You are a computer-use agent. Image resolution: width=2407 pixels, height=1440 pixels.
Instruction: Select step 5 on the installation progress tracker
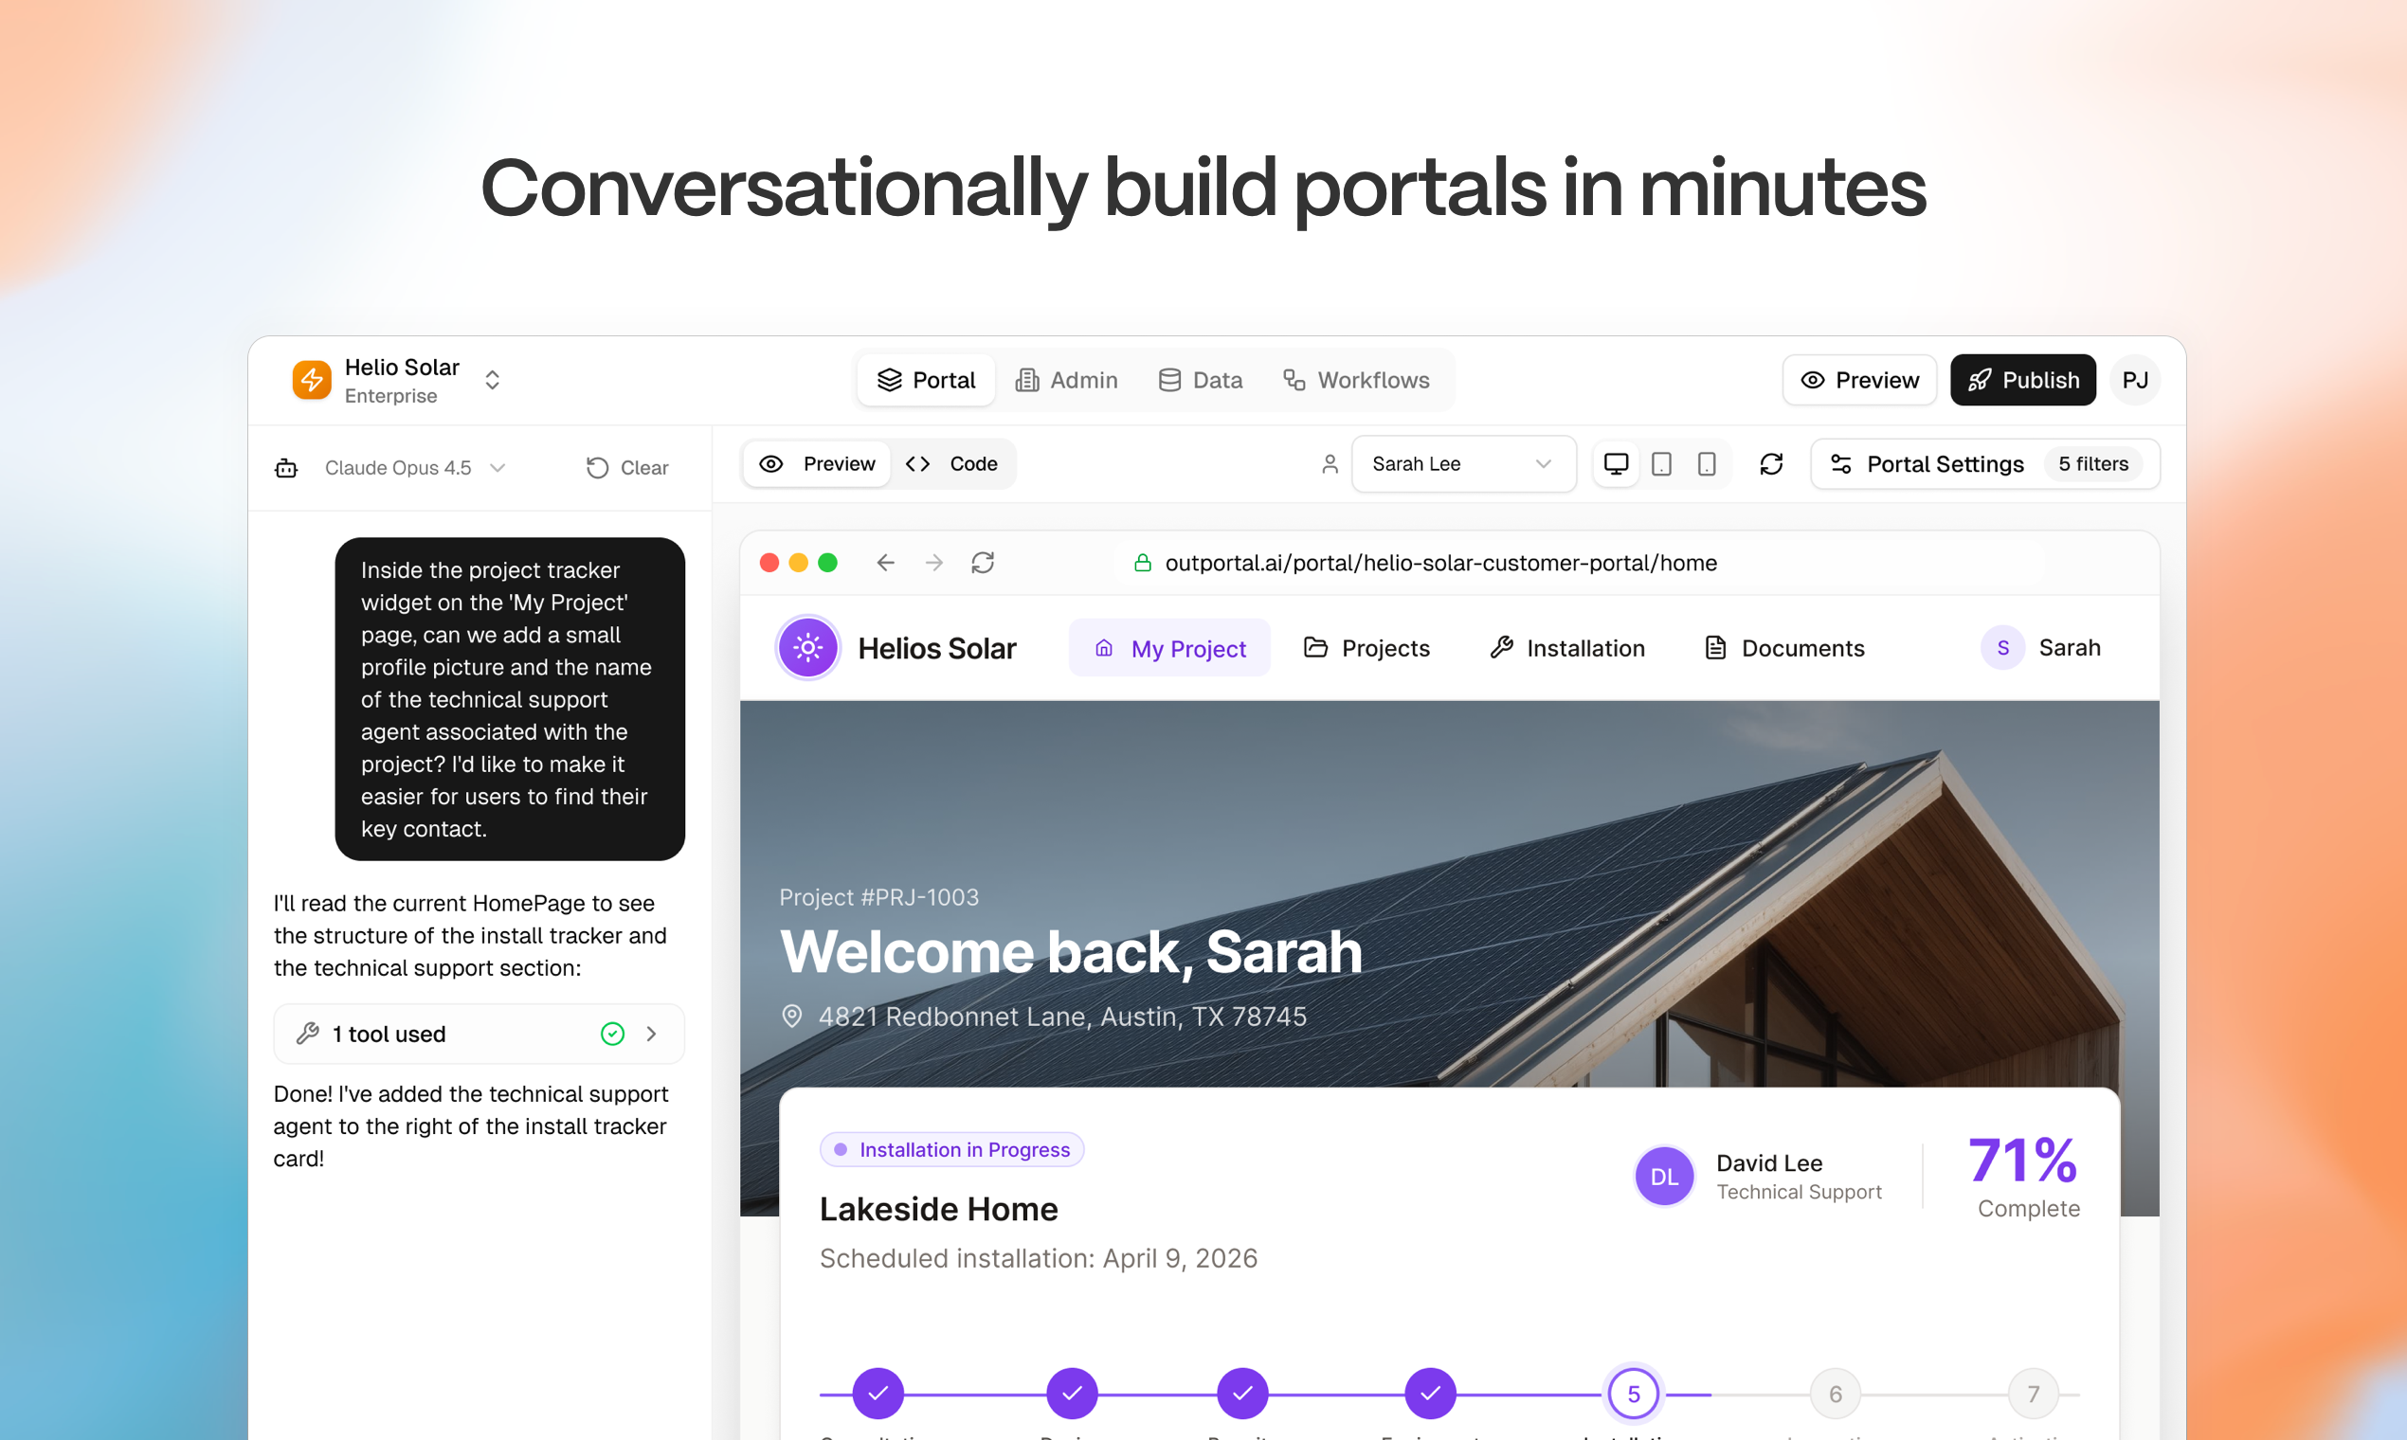tap(1634, 1393)
